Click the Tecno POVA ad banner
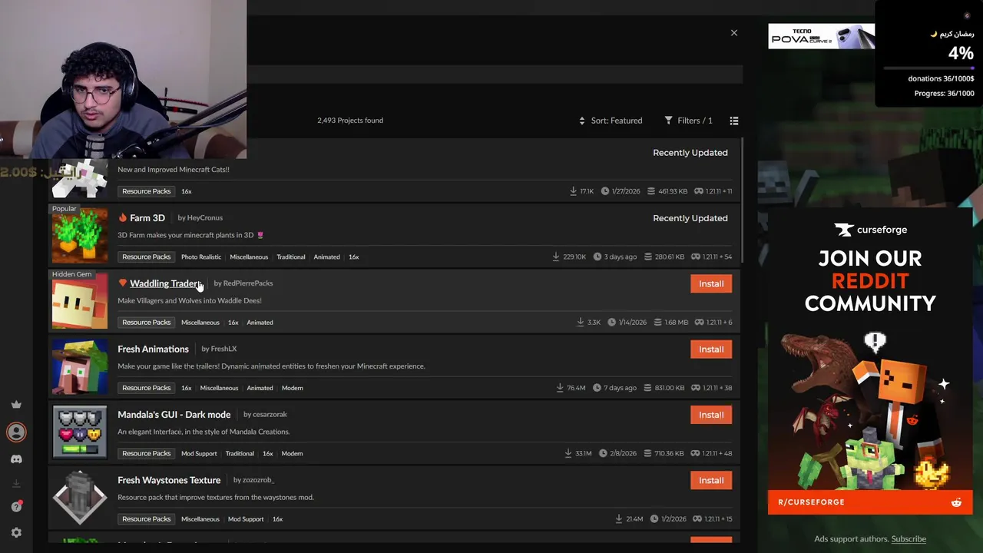 coord(821,36)
